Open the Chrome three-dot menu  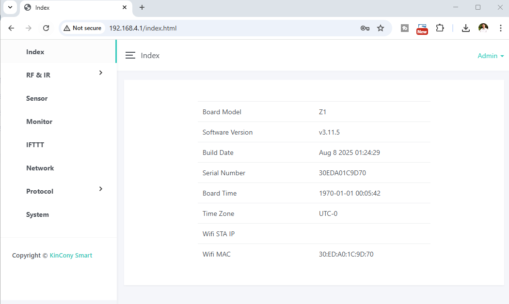tap(501, 28)
